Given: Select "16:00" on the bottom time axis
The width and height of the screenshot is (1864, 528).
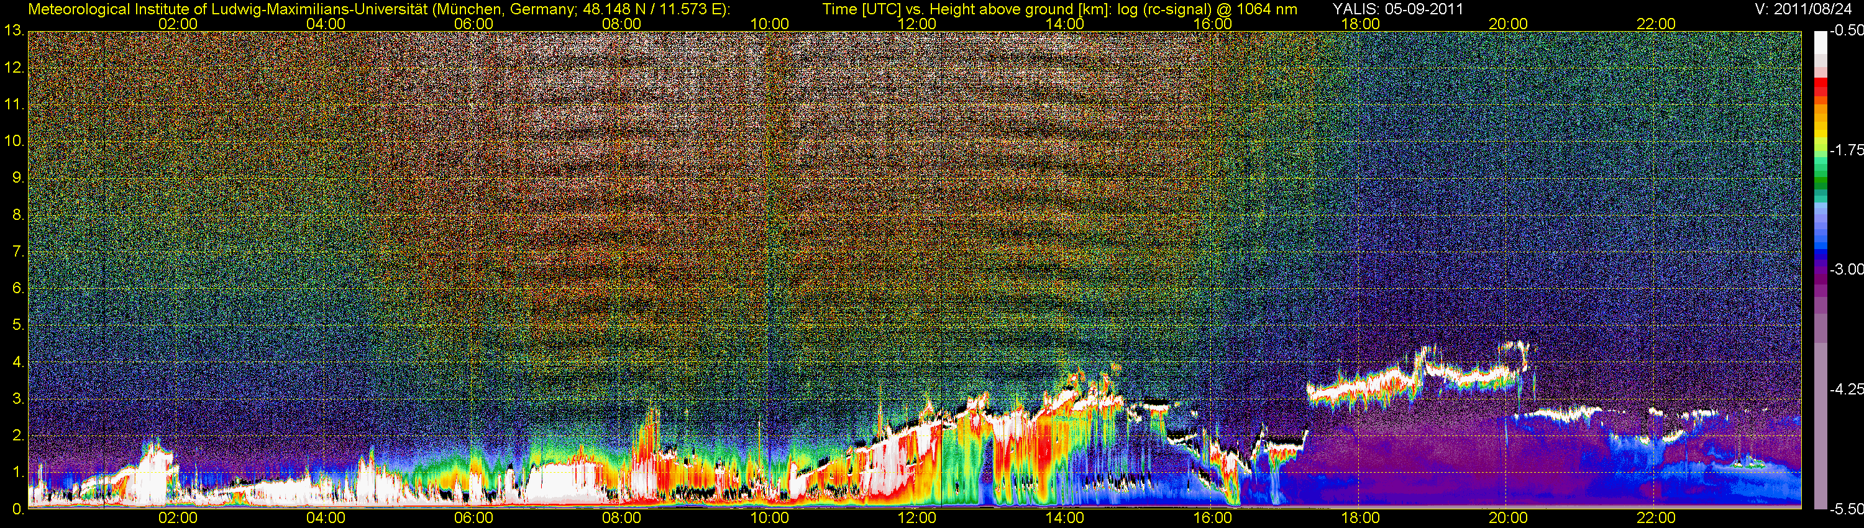Looking at the screenshot, I should (1213, 518).
